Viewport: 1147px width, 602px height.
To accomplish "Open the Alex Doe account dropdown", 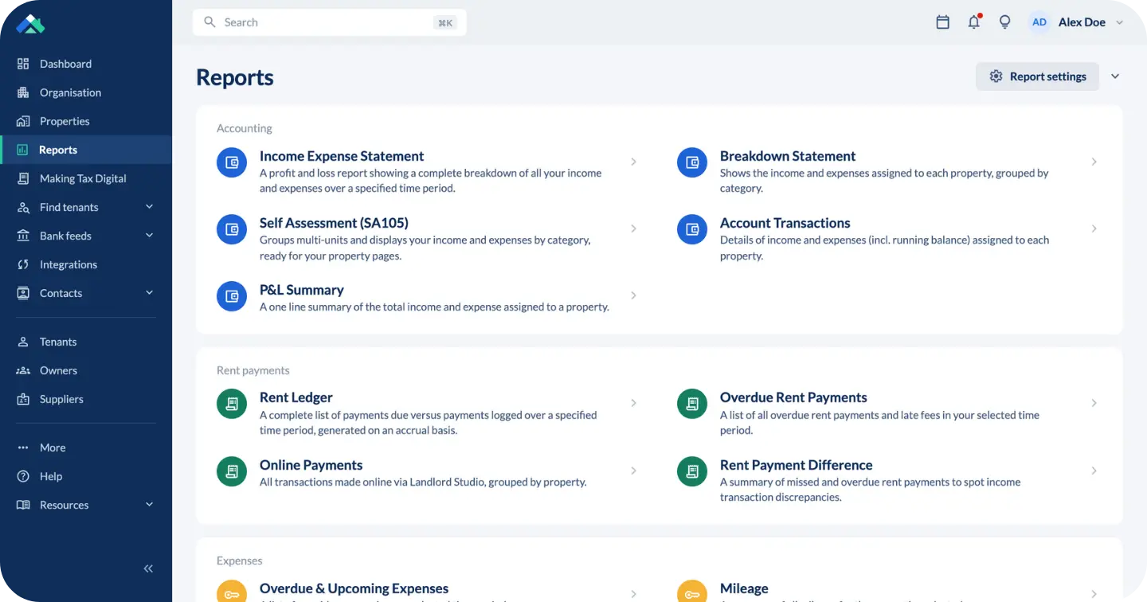I will (x=1119, y=22).
